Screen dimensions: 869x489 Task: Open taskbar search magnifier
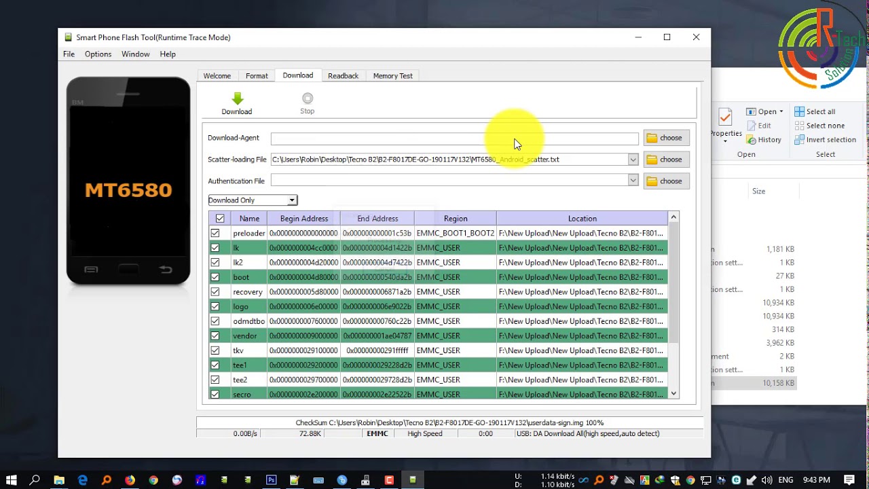tap(35, 480)
